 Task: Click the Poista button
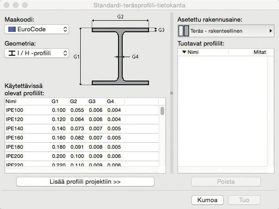(x=226, y=182)
